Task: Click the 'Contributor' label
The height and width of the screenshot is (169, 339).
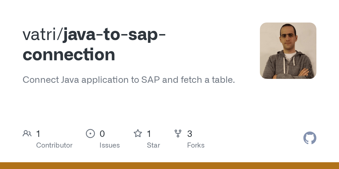Action: (x=54, y=145)
